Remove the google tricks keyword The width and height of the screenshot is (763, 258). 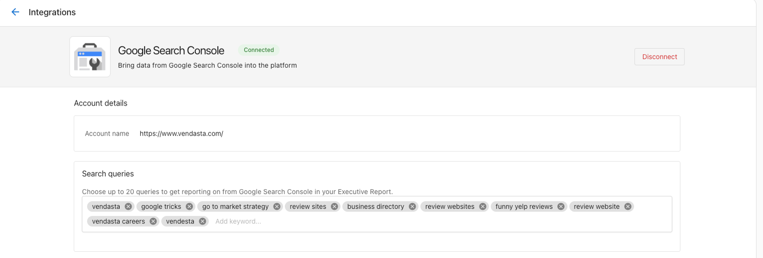[x=189, y=207]
